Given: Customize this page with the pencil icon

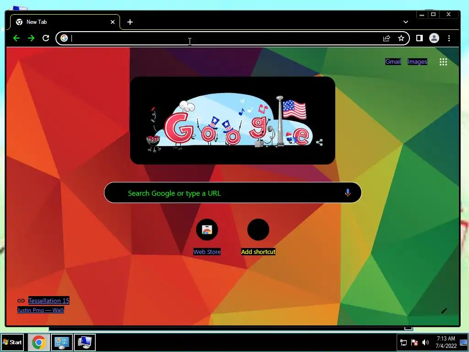Looking at the screenshot, I should click(x=444, y=311).
